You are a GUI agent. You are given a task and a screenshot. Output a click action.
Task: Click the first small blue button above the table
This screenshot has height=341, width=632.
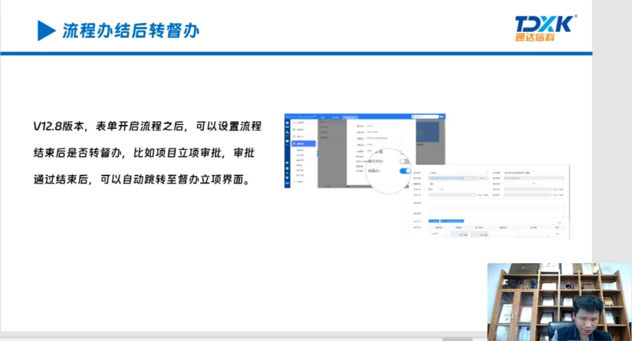[x=434, y=221]
